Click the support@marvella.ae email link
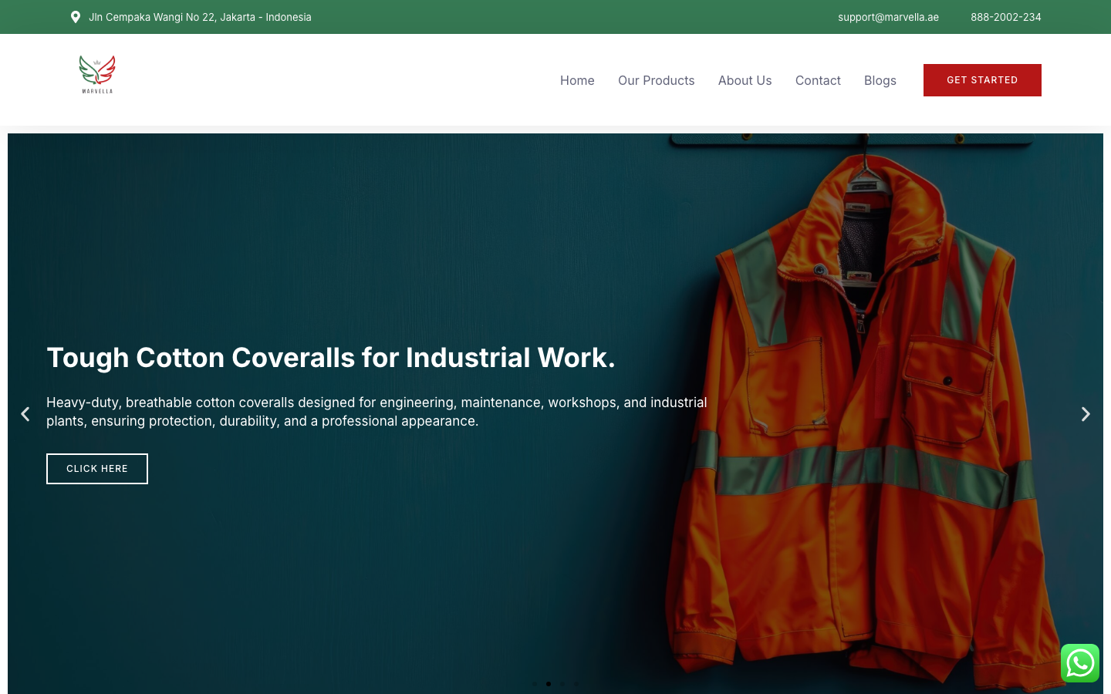1111x694 pixels. point(889,17)
